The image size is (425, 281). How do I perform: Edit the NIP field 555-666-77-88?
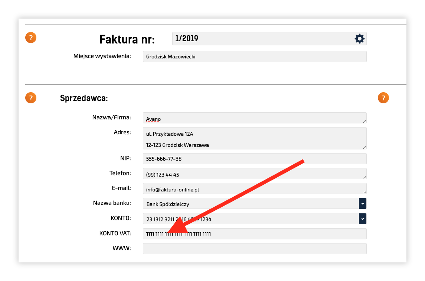click(255, 159)
